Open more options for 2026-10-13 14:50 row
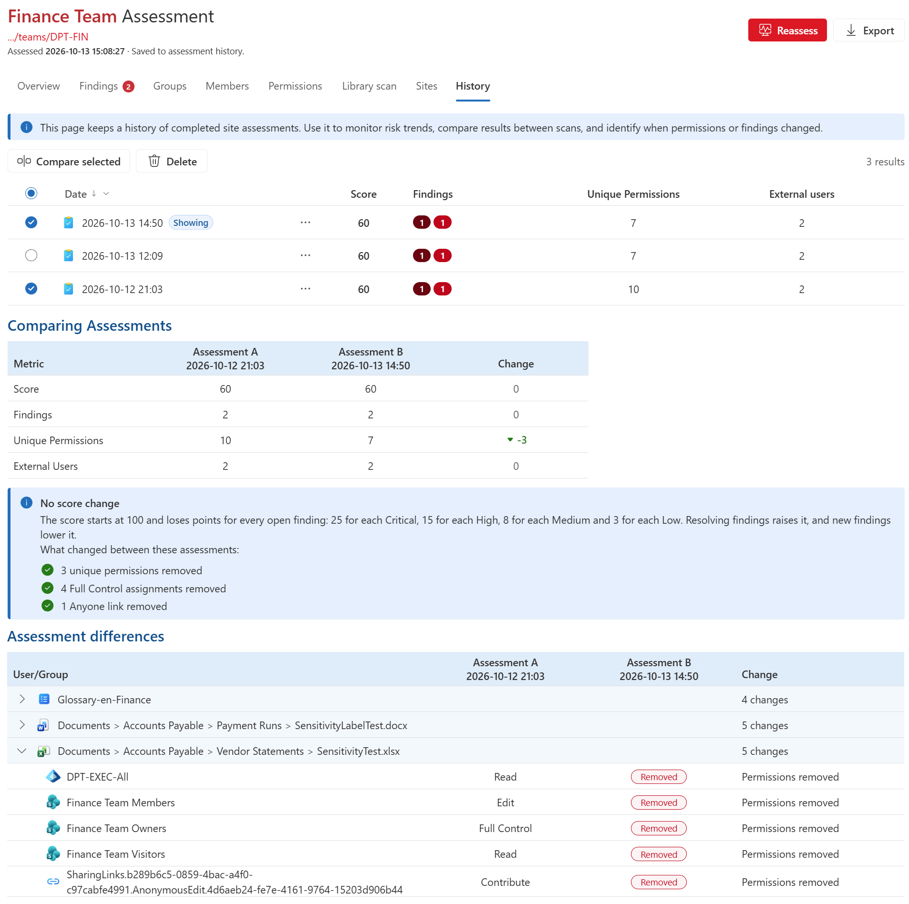This screenshot has height=904, width=909. pos(306,223)
